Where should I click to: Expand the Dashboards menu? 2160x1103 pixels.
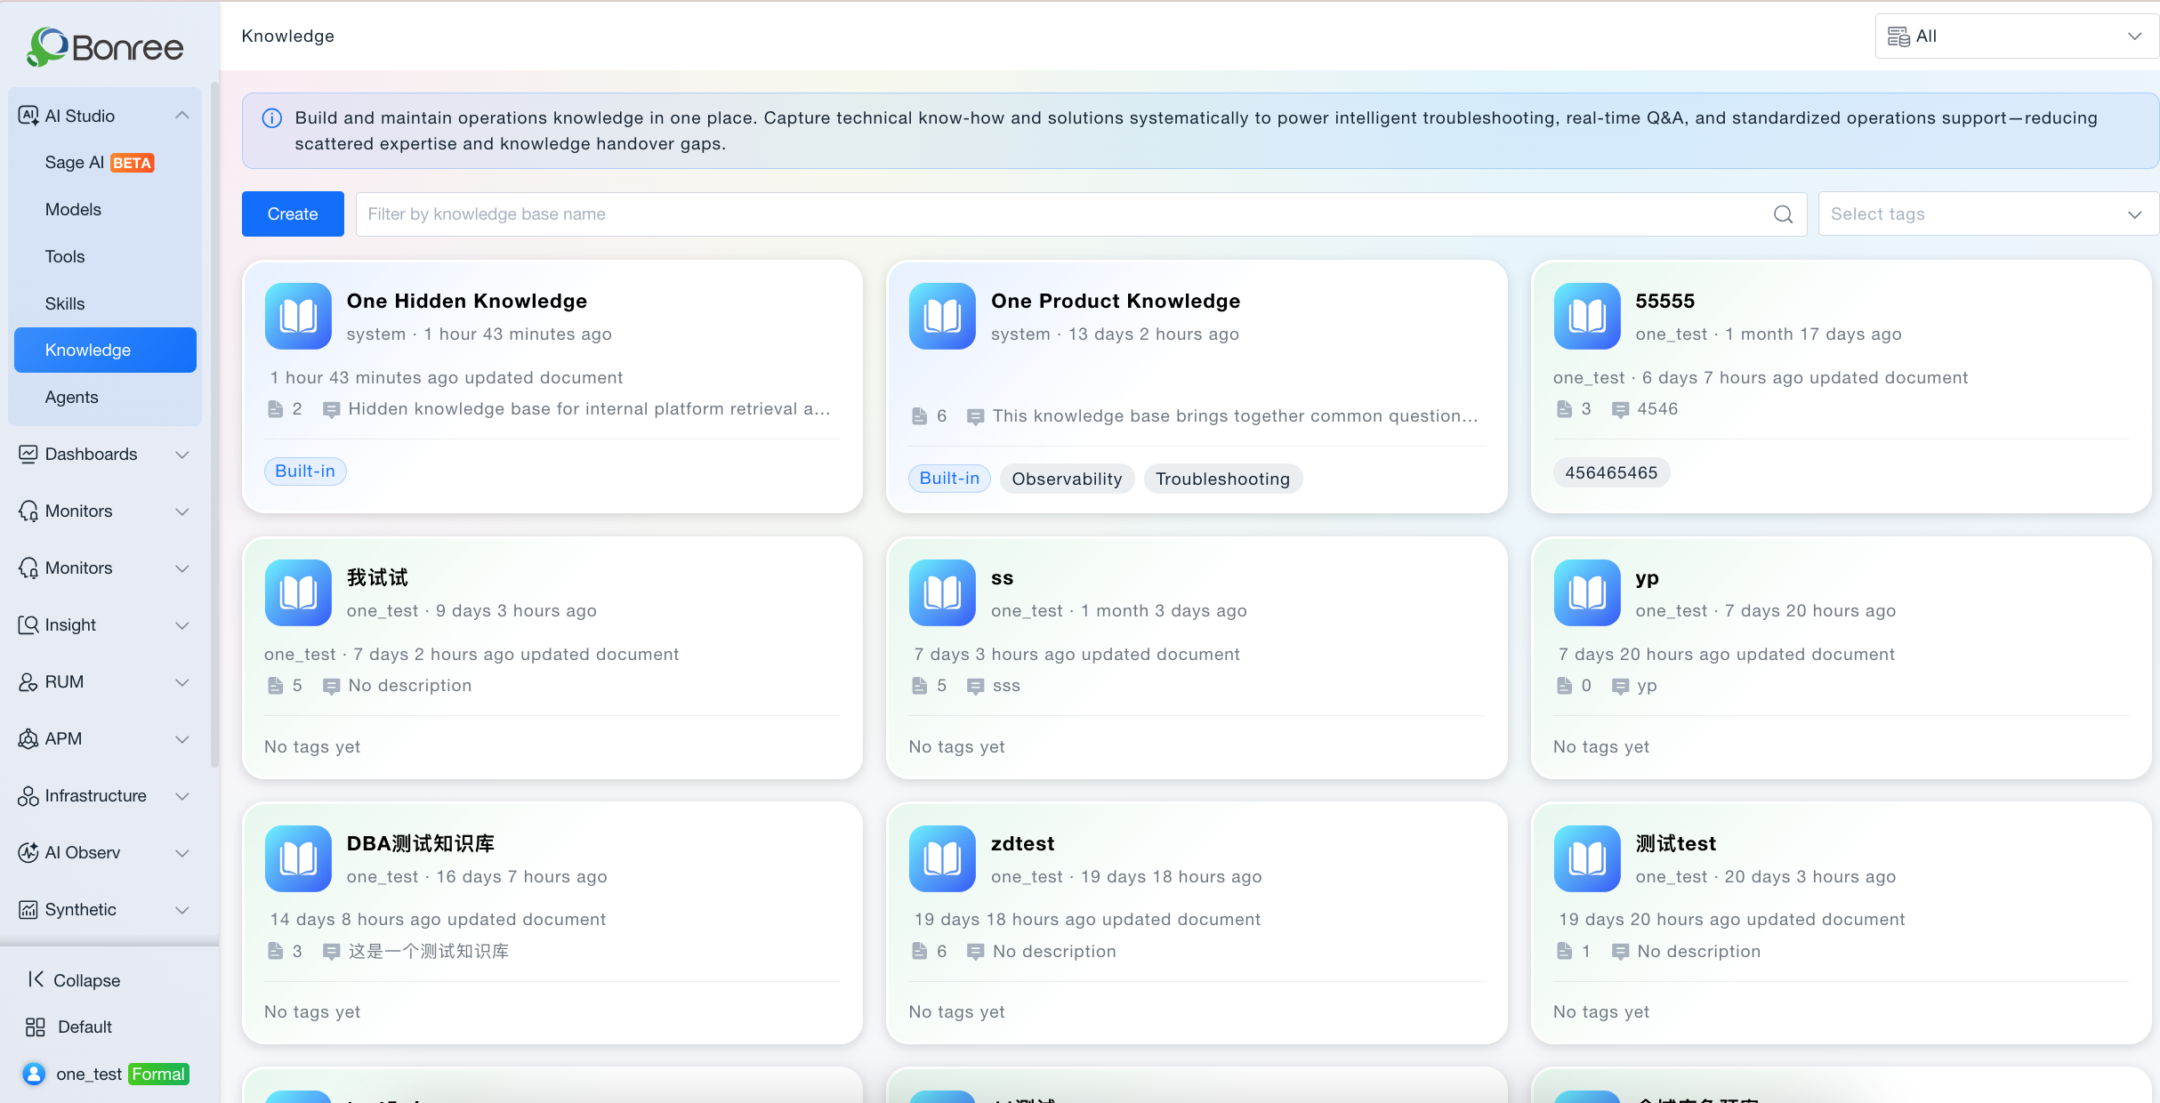(x=105, y=455)
